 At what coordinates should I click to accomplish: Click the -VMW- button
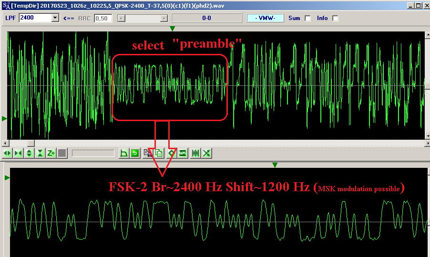click(265, 18)
